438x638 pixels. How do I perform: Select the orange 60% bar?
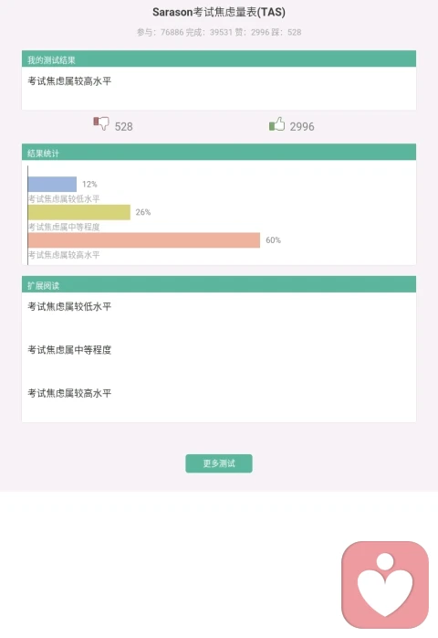point(144,240)
